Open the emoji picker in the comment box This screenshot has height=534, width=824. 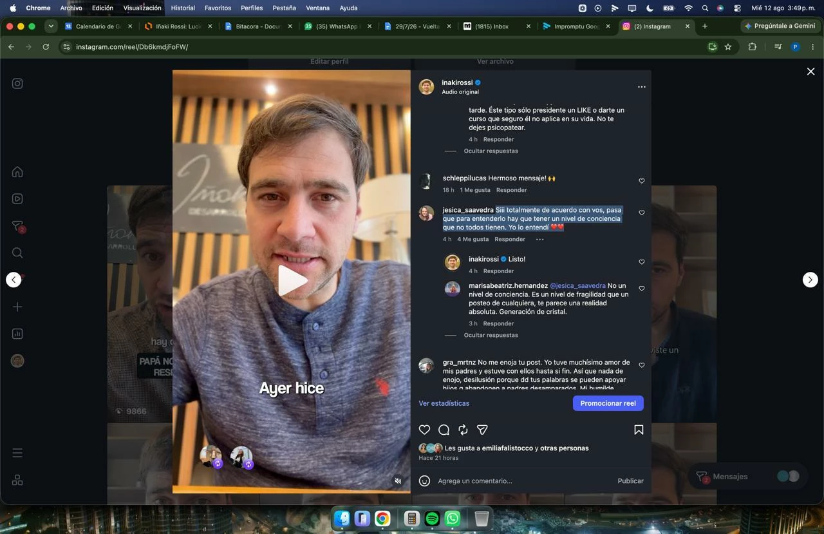[424, 481]
